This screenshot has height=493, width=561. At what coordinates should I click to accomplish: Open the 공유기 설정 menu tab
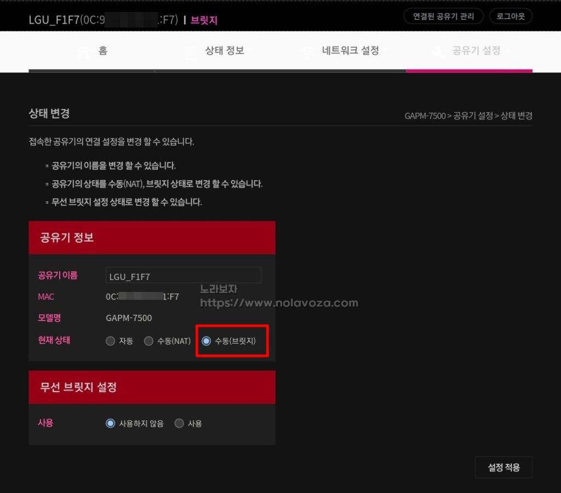(x=476, y=51)
